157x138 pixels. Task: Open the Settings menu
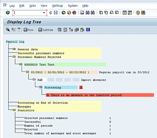57,5
